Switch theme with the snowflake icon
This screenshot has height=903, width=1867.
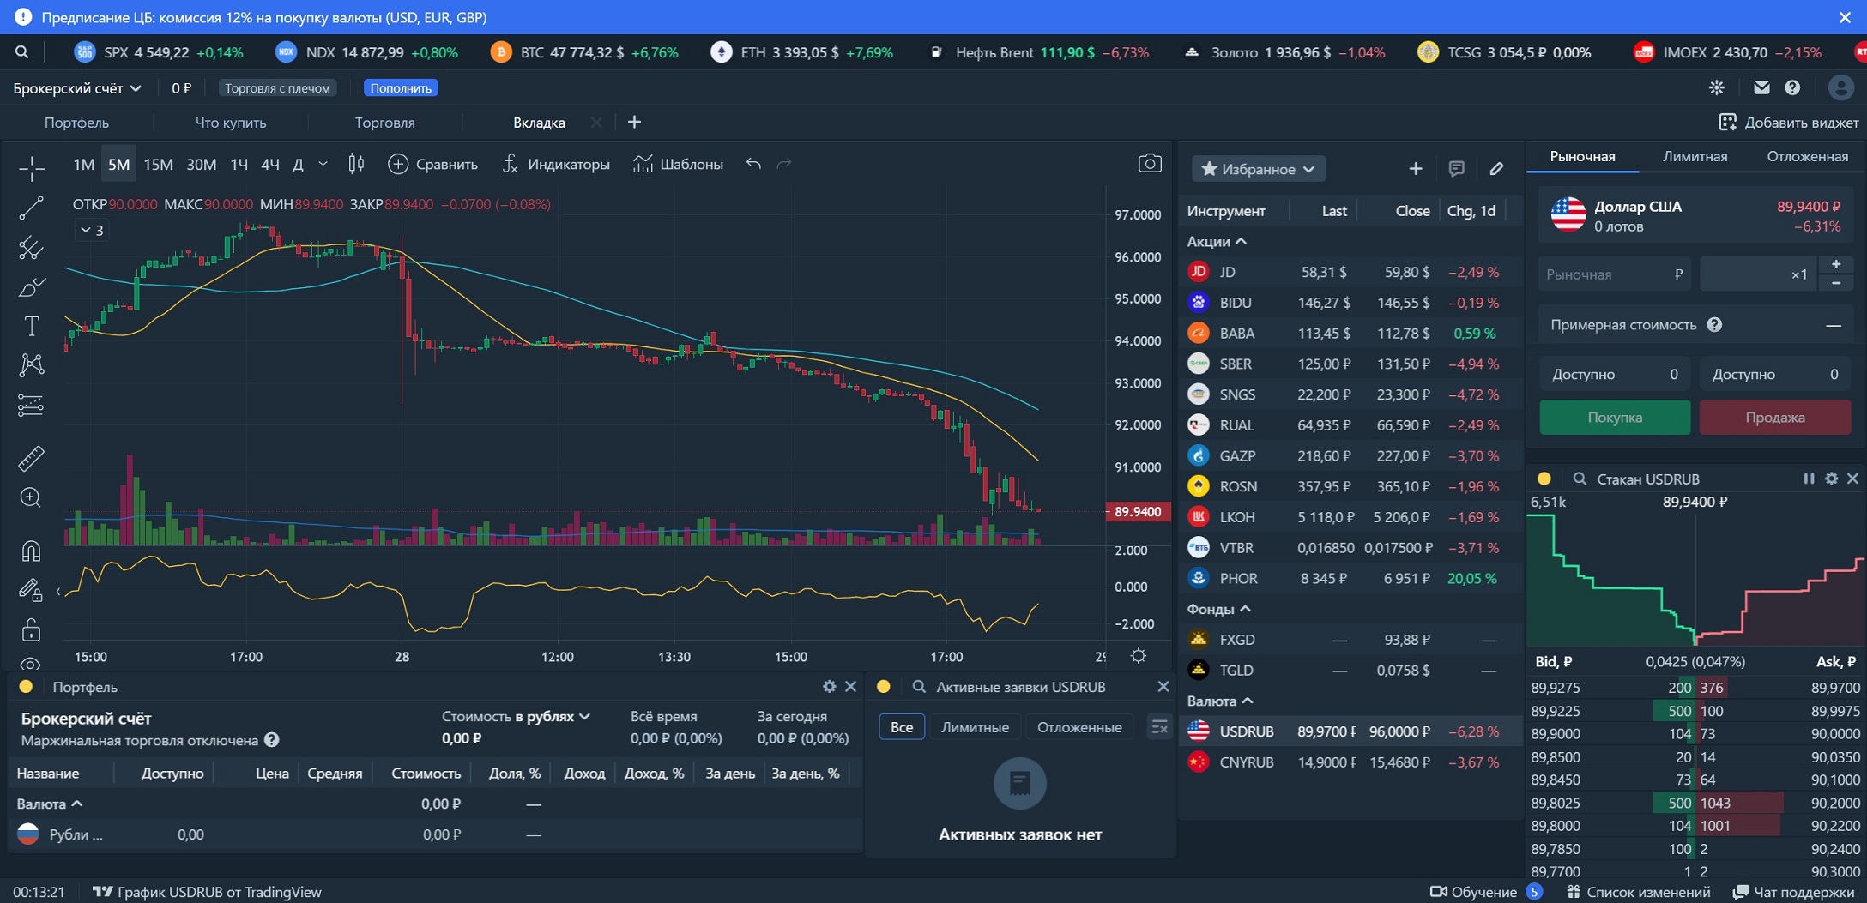click(x=1717, y=87)
